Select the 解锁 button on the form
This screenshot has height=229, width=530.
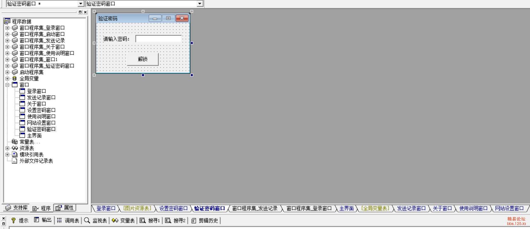pos(143,59)
